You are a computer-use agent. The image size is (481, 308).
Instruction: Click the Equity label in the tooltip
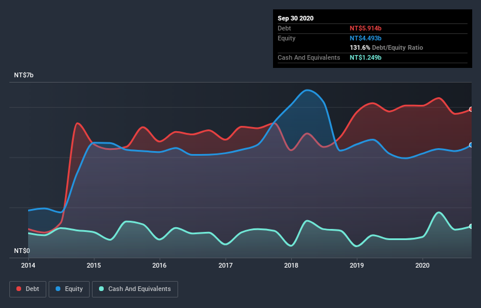[286, 38]
